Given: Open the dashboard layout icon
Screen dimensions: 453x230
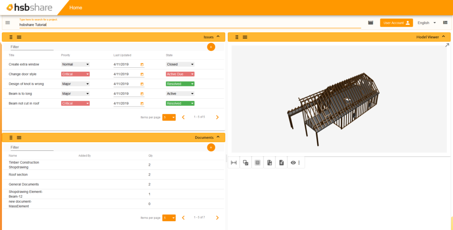Looking at the screenshot, I should (x=445, y=23).
